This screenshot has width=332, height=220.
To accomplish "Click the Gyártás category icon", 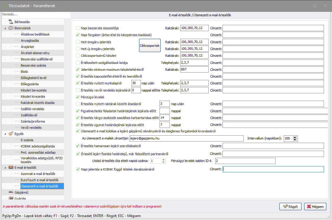I will (x=11, y=198).
